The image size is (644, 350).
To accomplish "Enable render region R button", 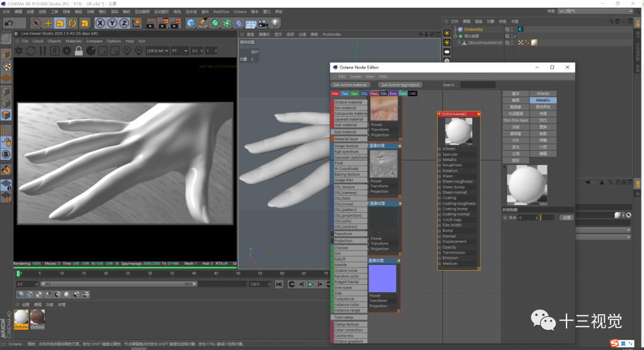I will click(x=55, y=51).
